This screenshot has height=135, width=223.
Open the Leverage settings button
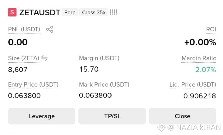(42, 116)
